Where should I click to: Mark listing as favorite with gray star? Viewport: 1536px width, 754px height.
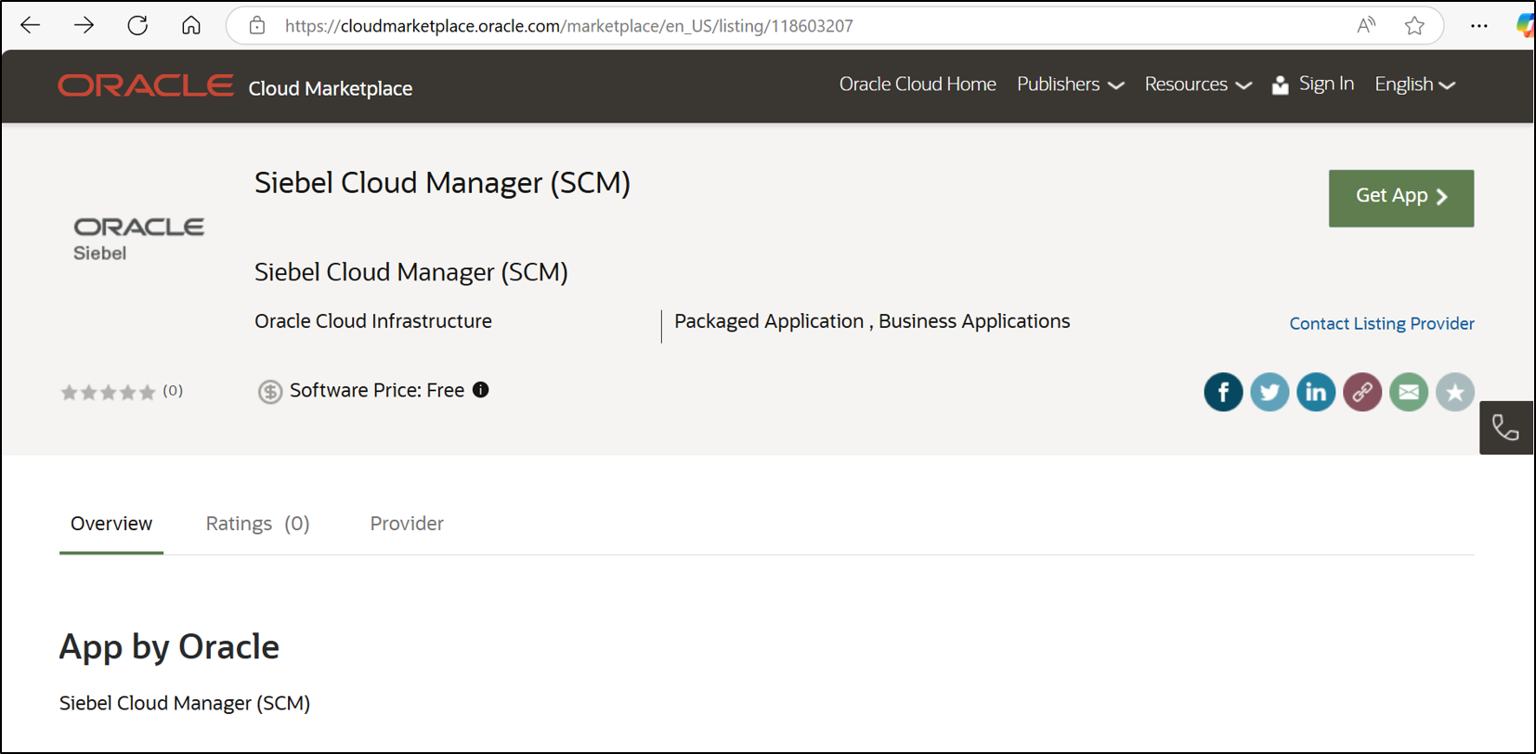point(1455,392)
